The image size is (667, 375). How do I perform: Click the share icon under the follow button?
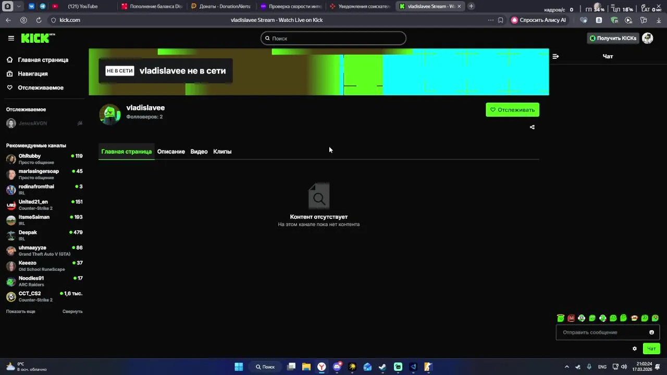pos(532,127)
